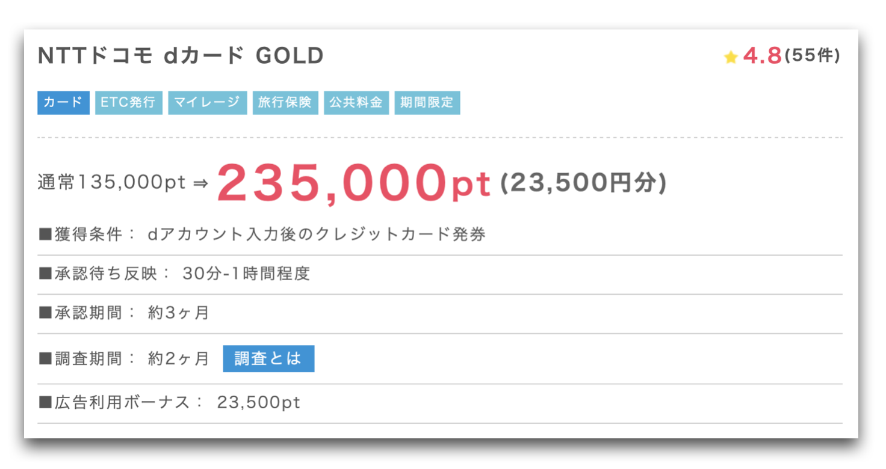Click the 承認期間 約3ヶ月 row
This screenshot has width=886, height=469.
tap(440, 313)
